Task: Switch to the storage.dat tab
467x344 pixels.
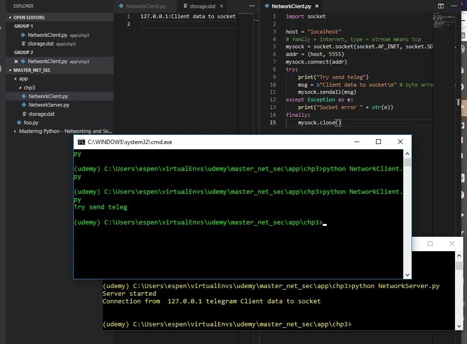Action: [x=203, y=6]
